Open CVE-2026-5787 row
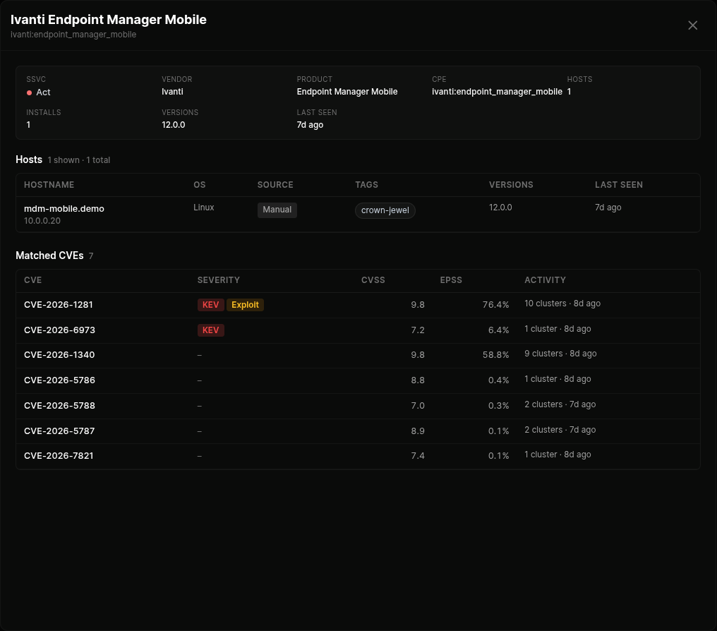This screenshot has width=717, height=631. (358, 431)
